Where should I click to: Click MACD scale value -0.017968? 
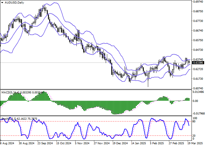click(x=199, y=114)
